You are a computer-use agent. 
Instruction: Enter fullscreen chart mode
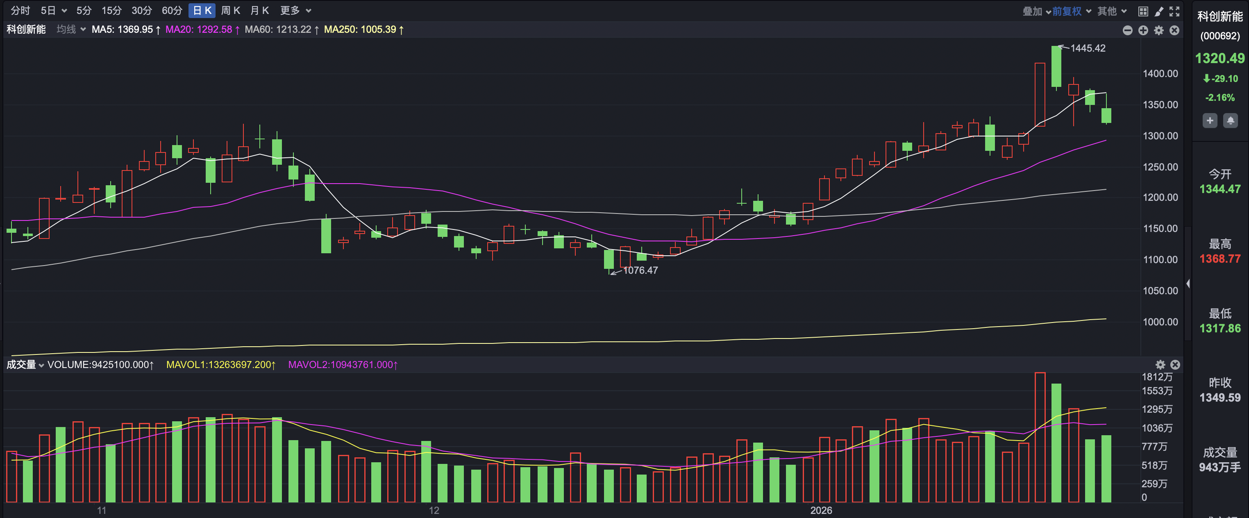1174,11
